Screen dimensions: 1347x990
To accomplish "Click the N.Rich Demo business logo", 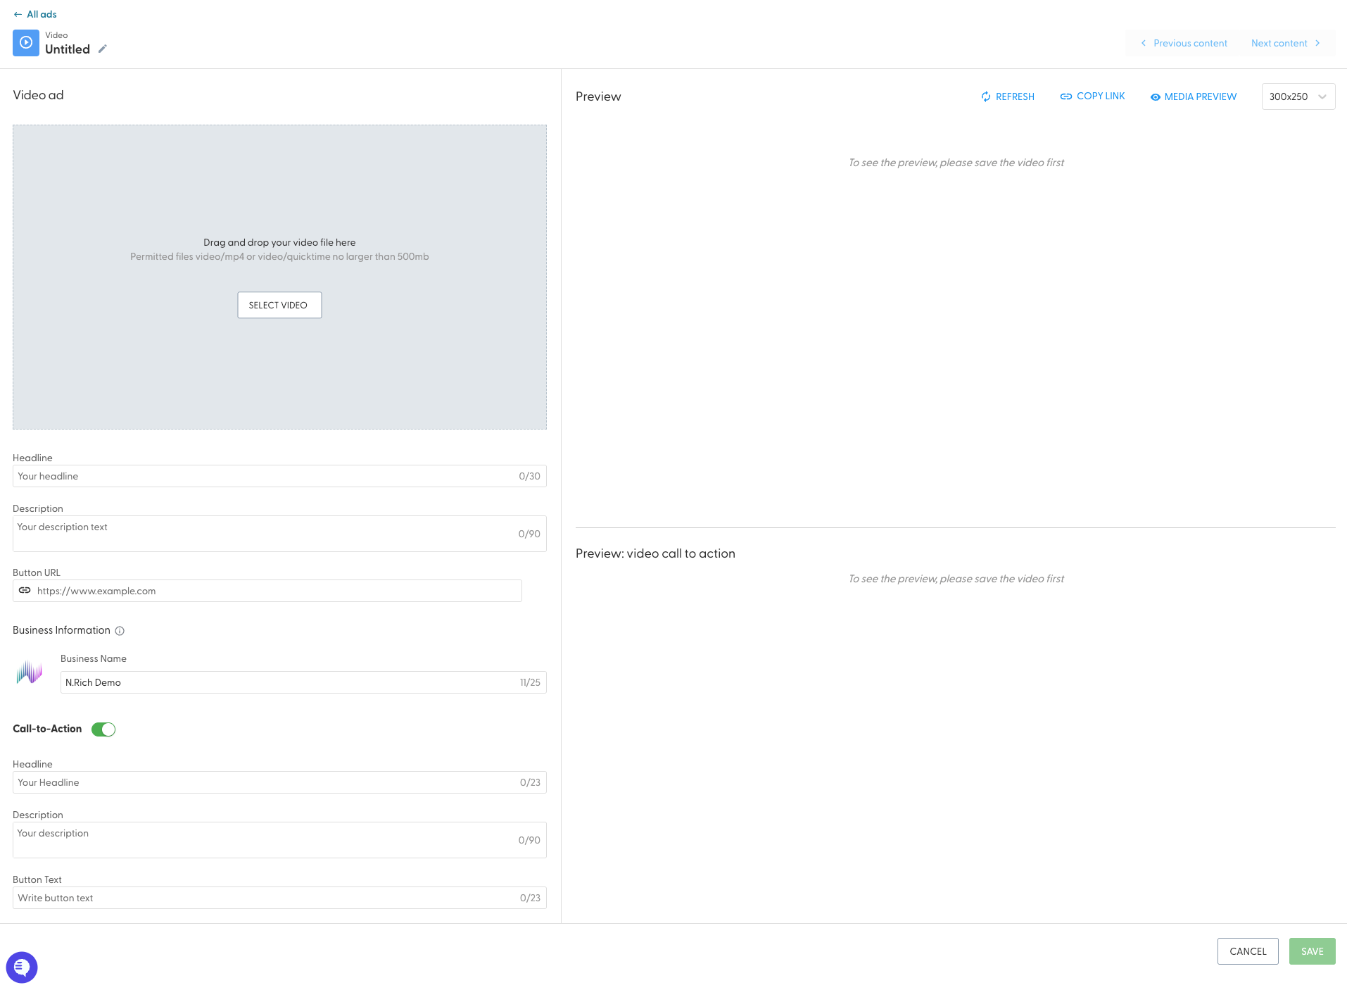I will 30,672.
